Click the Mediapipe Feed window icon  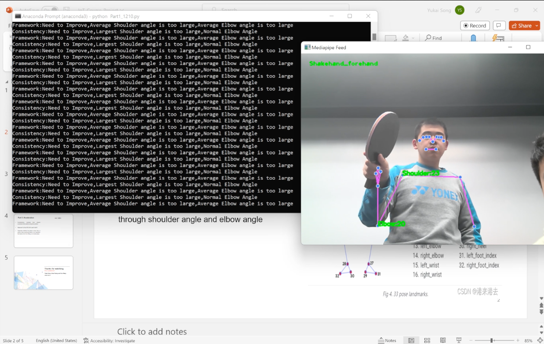[x=307, y=47]
